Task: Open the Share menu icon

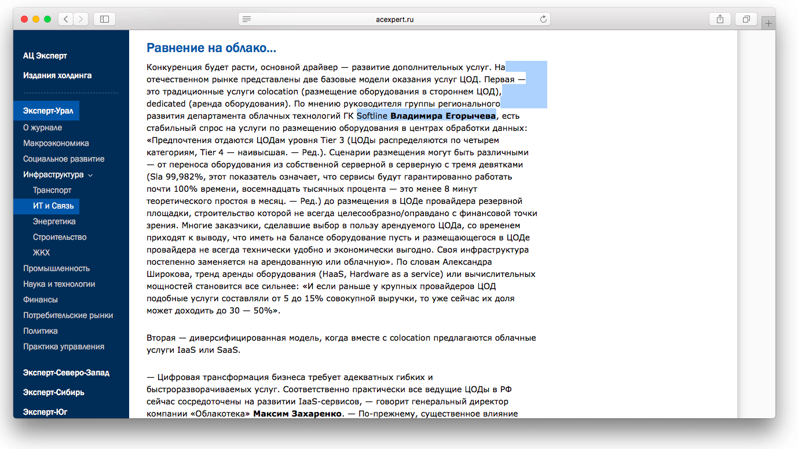Action: [x=720, y=19]
